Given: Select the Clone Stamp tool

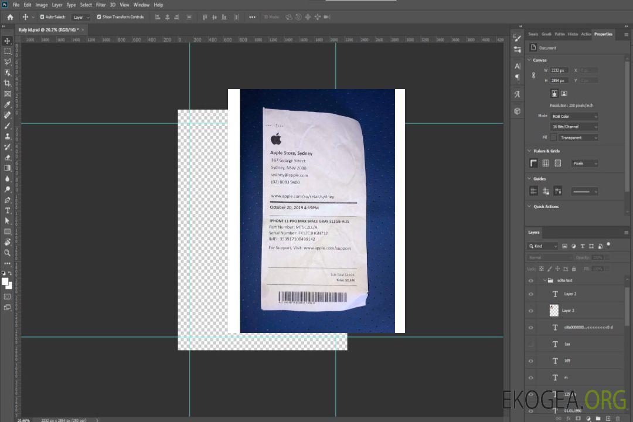Looking at the screenshot, I should tap(7, 136).
